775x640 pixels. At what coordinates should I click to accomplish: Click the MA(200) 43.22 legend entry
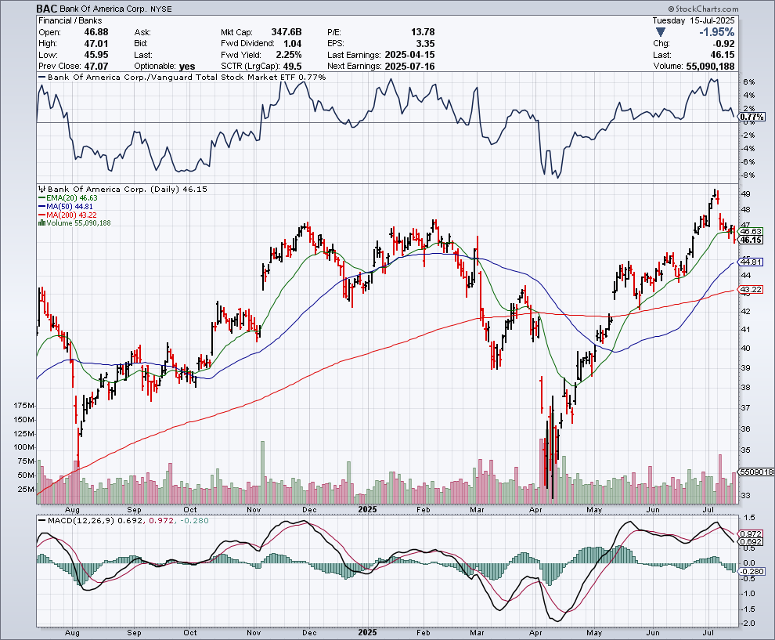click(x=67, y=215)
